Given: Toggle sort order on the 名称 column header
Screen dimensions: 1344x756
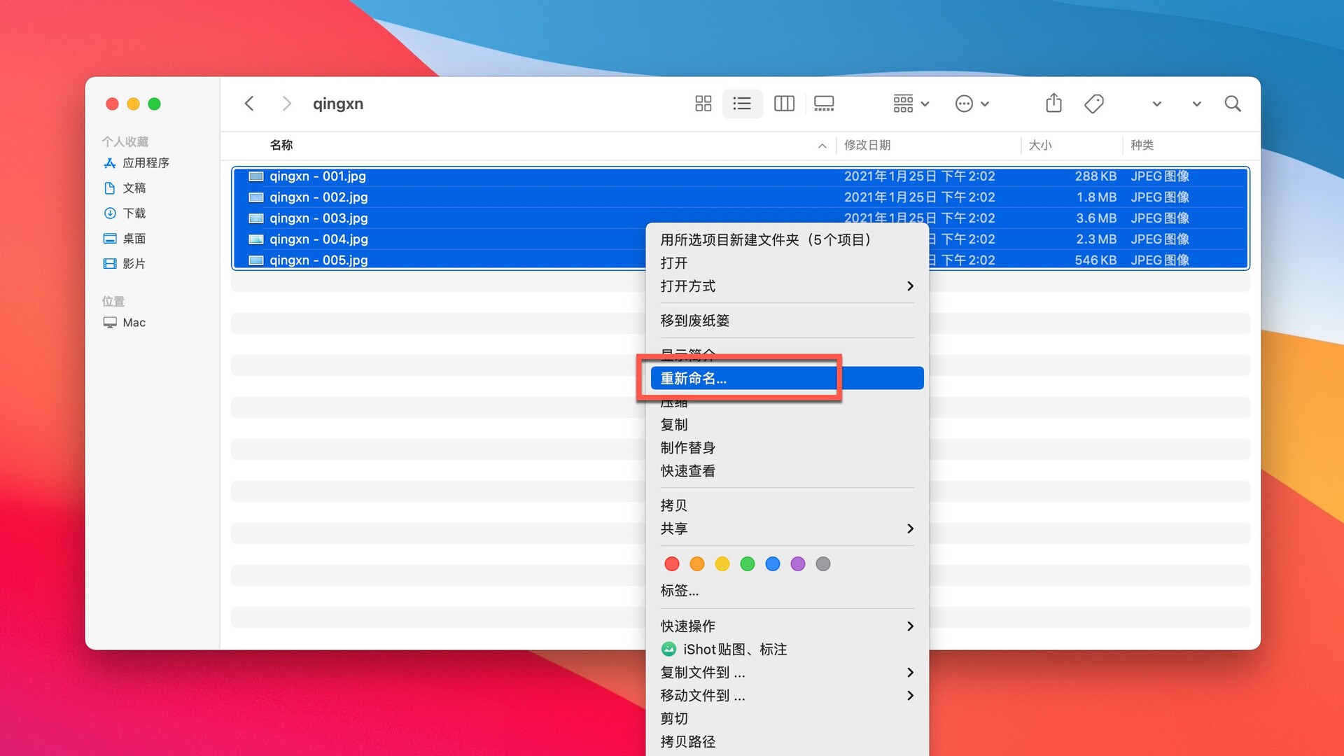Looking at the screenshot, I should tap(281, 145).
